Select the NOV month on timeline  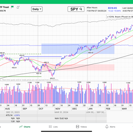pyautogui.click(x=58, y=109)
